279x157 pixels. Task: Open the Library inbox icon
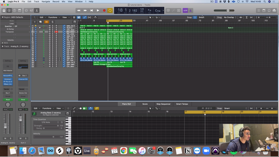pos(4,11)
